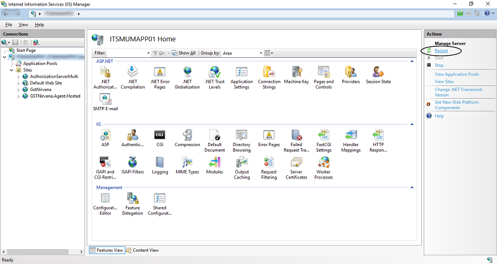
Task: Open Machine Key feature
Action: pyautogui.click(x=297, y=75)
